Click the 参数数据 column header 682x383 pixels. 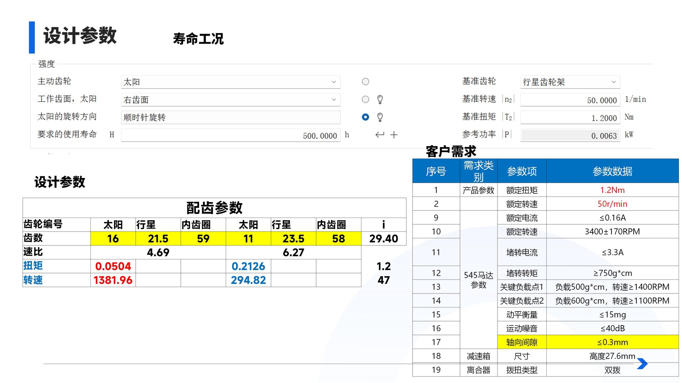coord(612,171)
